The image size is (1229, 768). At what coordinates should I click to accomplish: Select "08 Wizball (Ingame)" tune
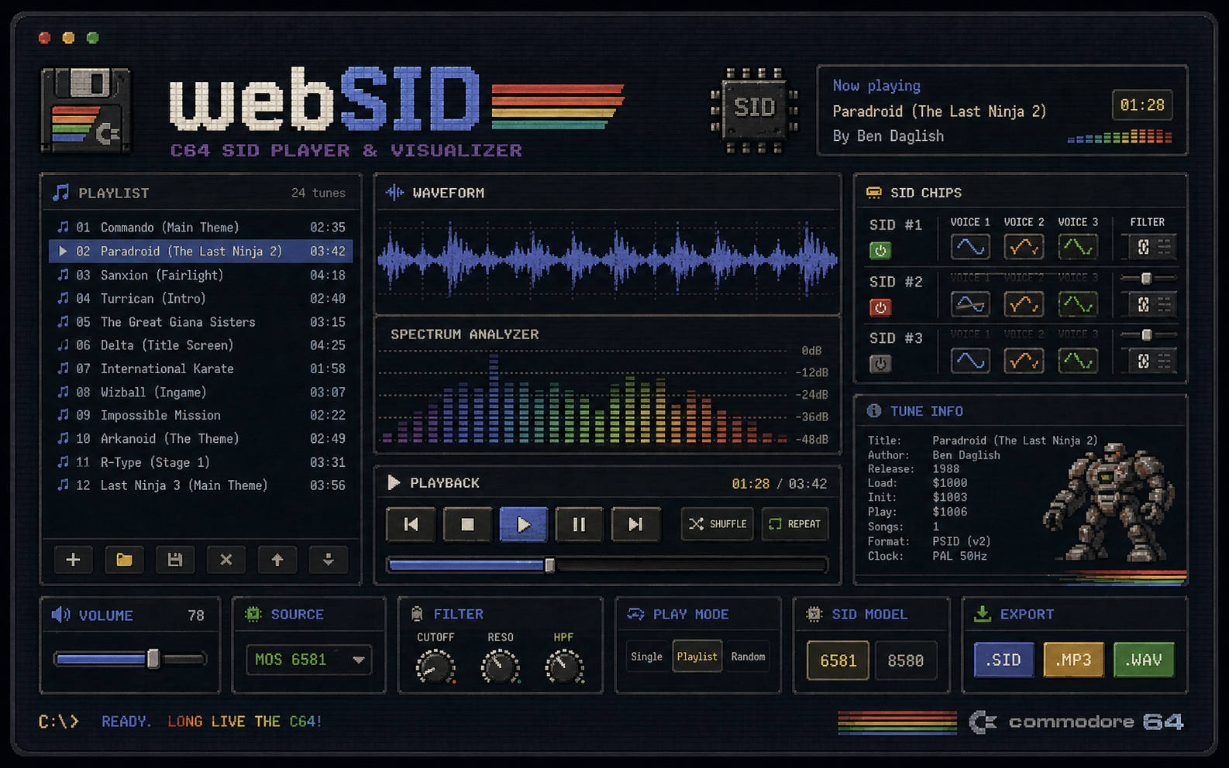(x=201, y=393)
